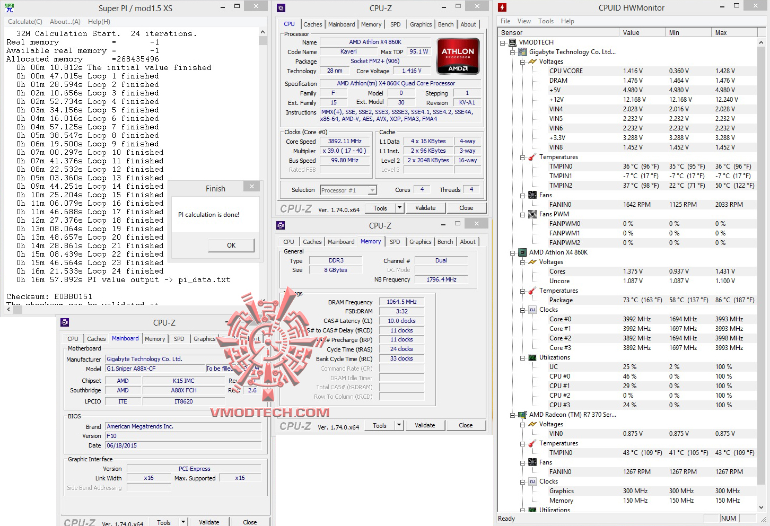Click the Max column header in HWMonitor
Image resolution: width=770 pixels, height=526 pixels.
[x=734, y=32]
